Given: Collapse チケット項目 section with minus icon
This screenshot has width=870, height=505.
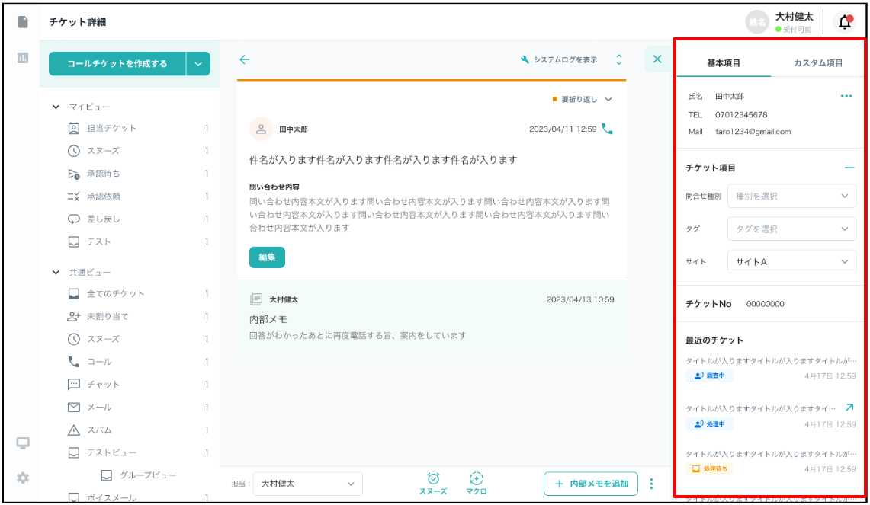Looking at the screenshot, I should coord(849,168).
